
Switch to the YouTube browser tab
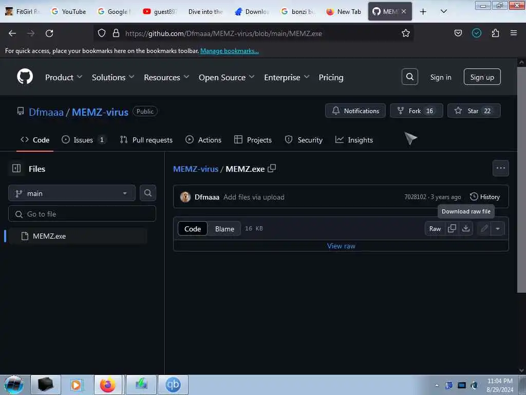tap(69, 11)
